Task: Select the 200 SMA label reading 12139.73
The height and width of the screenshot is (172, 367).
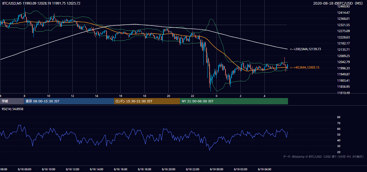Action: [306, 49]
